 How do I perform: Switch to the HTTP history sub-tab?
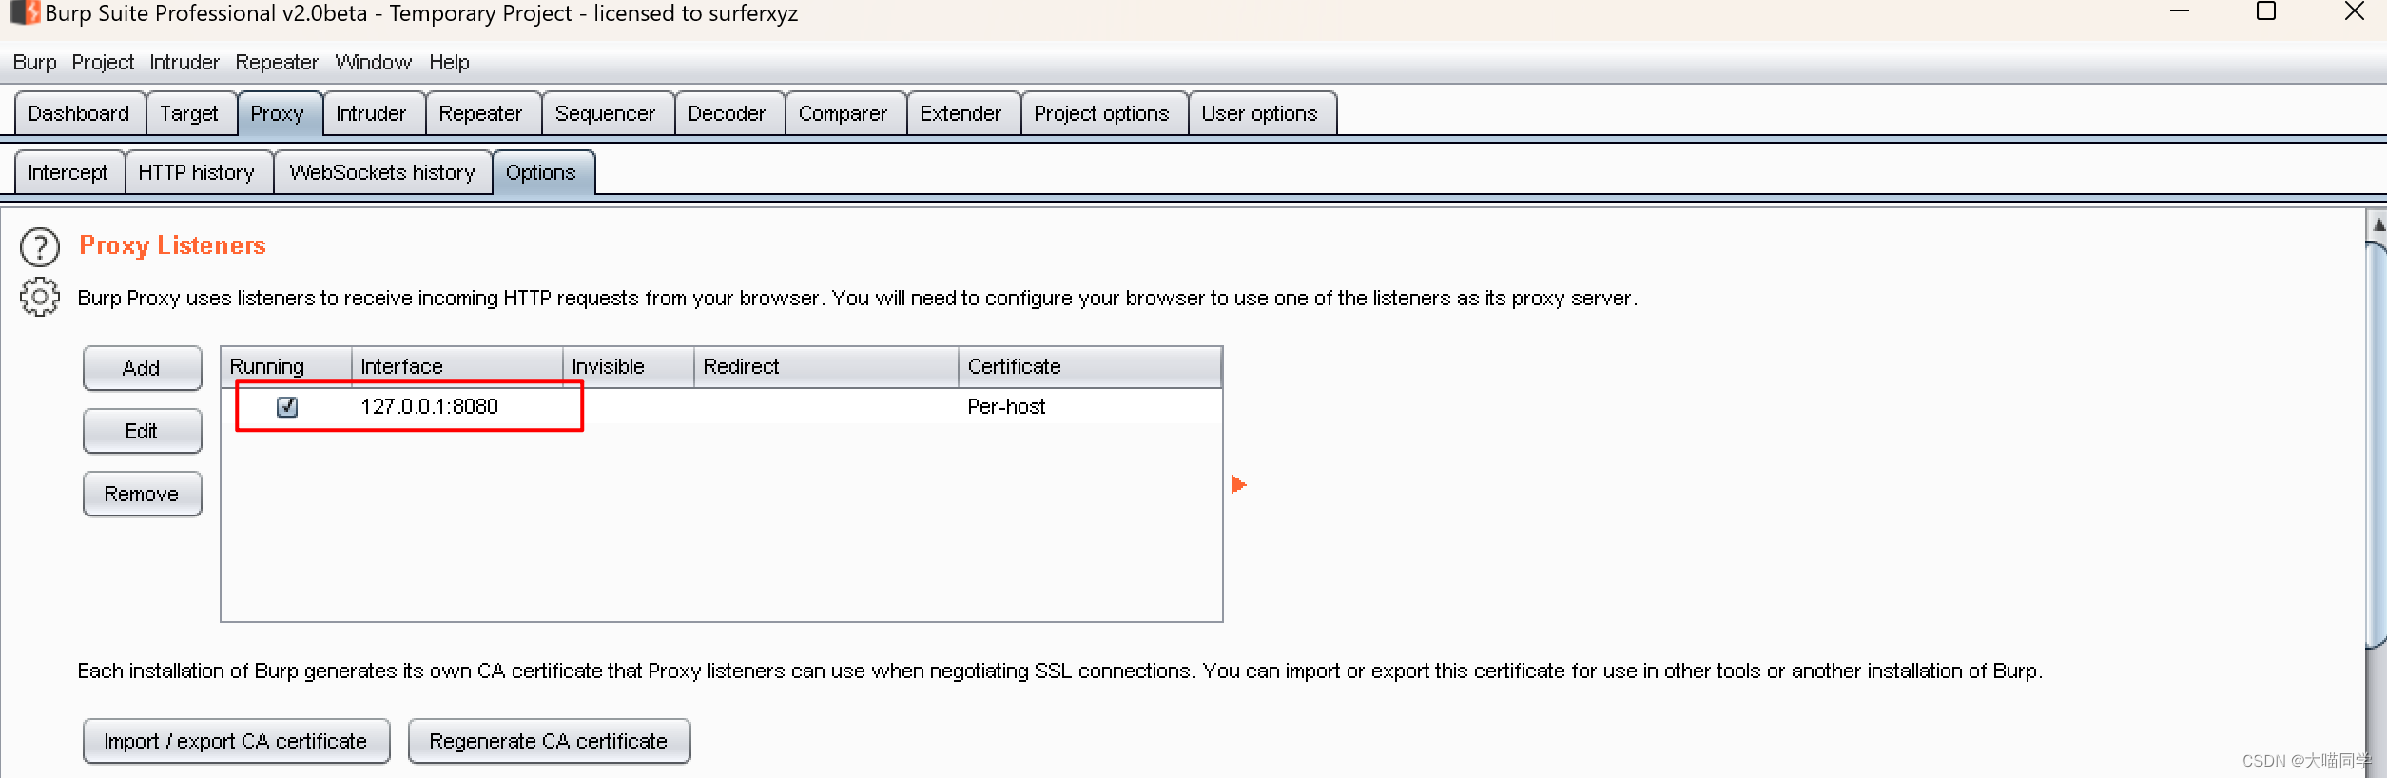(197, 173)
